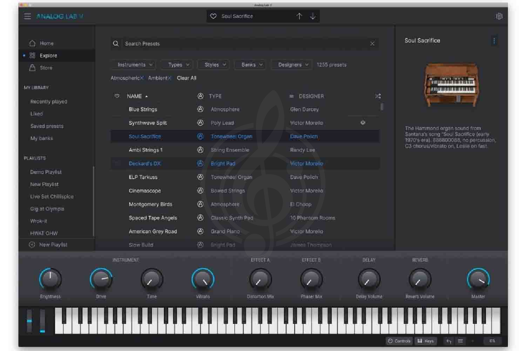
Task: Open the Store section
Action: click(46, 68)
